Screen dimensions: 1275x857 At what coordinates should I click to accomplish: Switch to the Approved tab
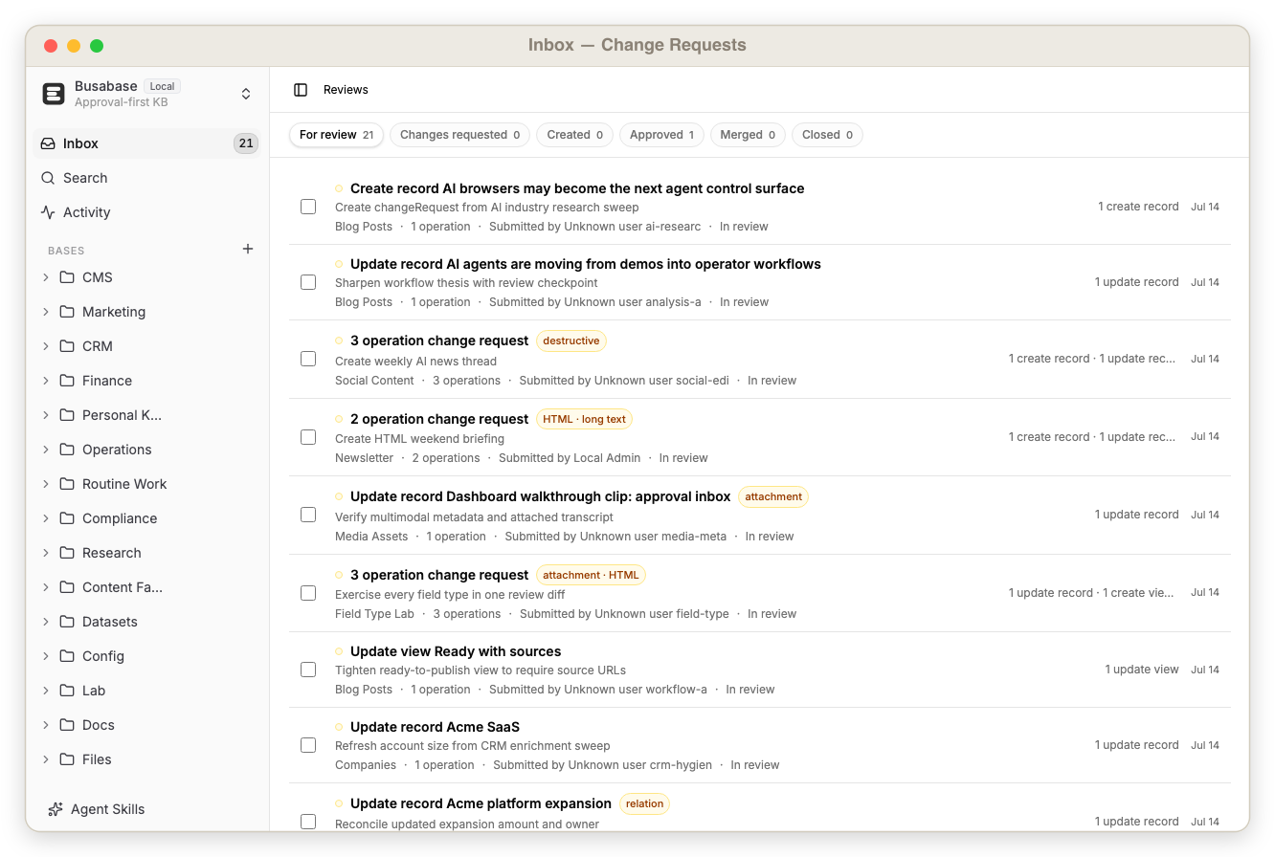(x=662, y=135)
